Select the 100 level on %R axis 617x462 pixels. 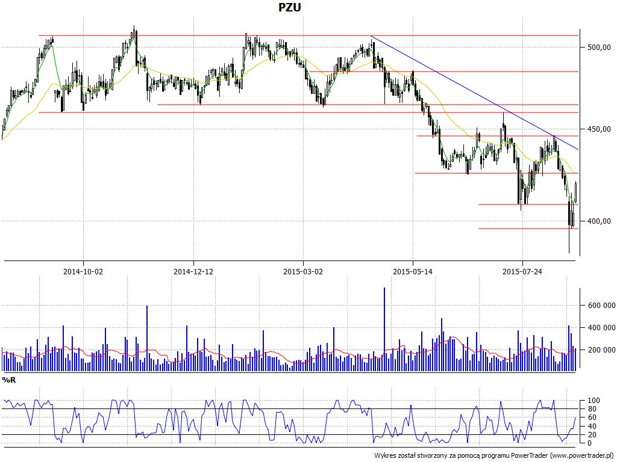point(594,401)
